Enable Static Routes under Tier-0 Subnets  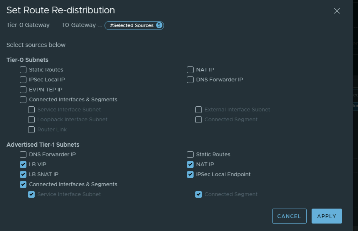23,70
